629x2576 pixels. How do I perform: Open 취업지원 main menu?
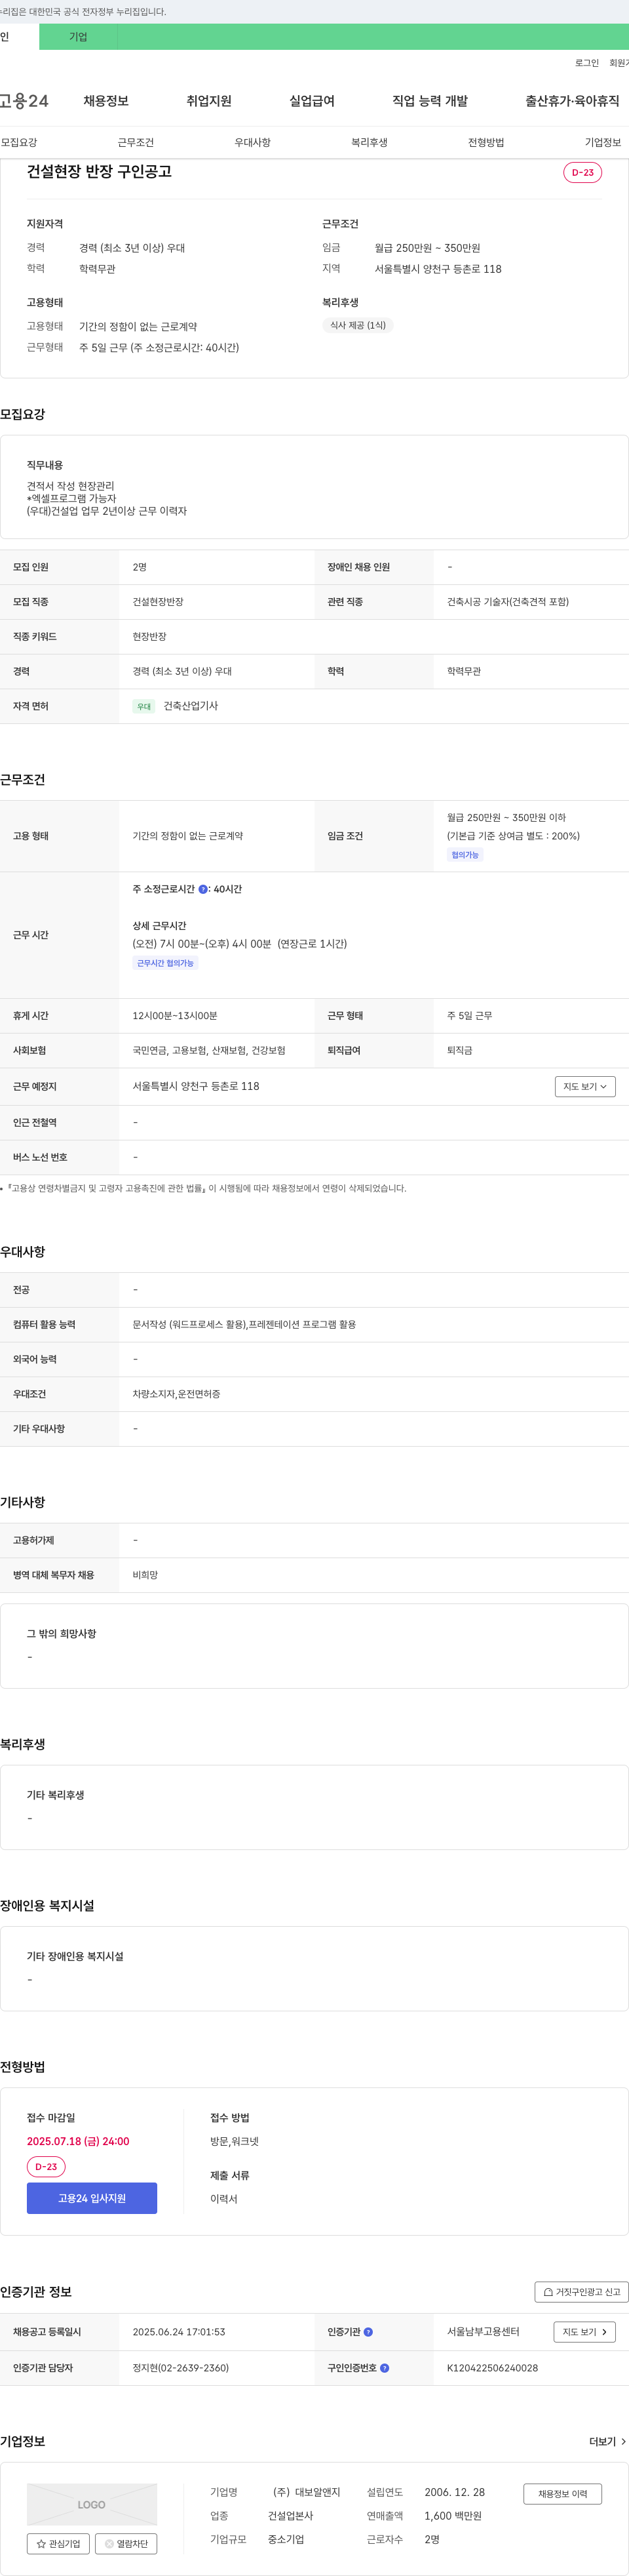[208, 101]
